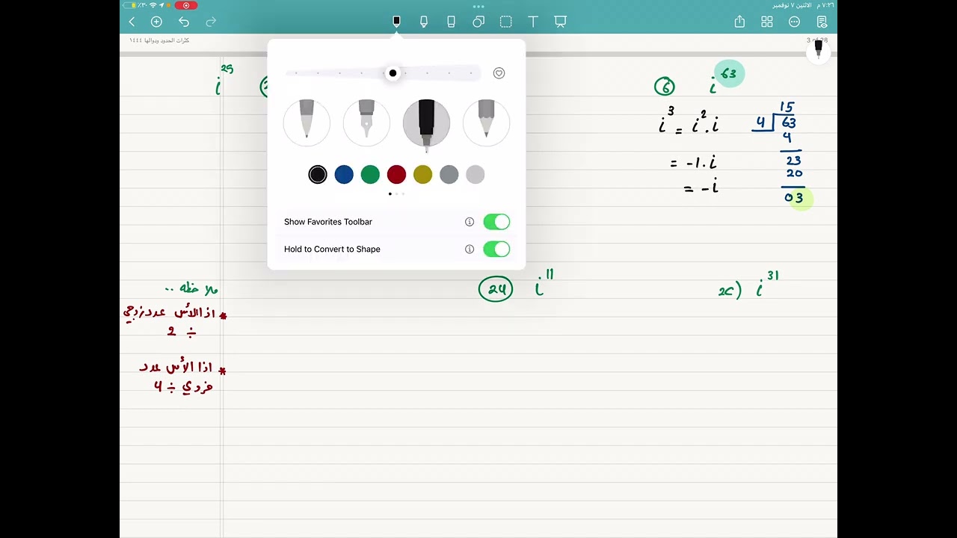Open the presentation mode tool
The image size is (957, 538).
[561, 22]
